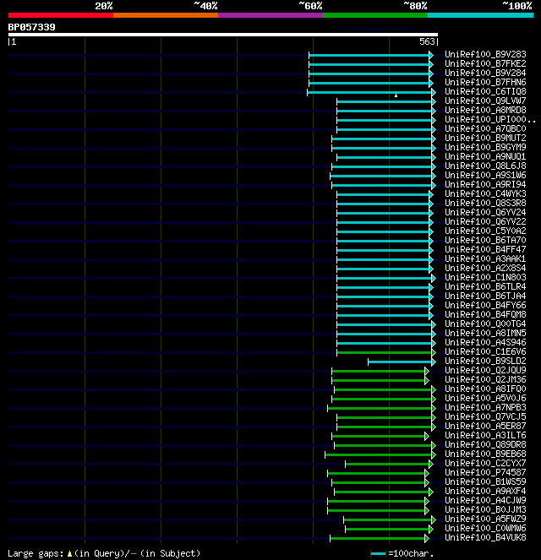Viewport: 541px width, 560px height.
Task: Click the UniRef100_A9S1W6 label
Action: point(485,175)
